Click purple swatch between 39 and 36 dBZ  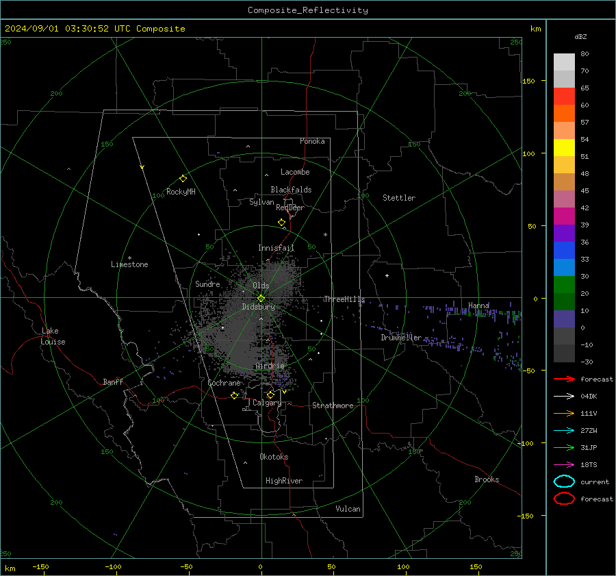[x=564, y=233]
